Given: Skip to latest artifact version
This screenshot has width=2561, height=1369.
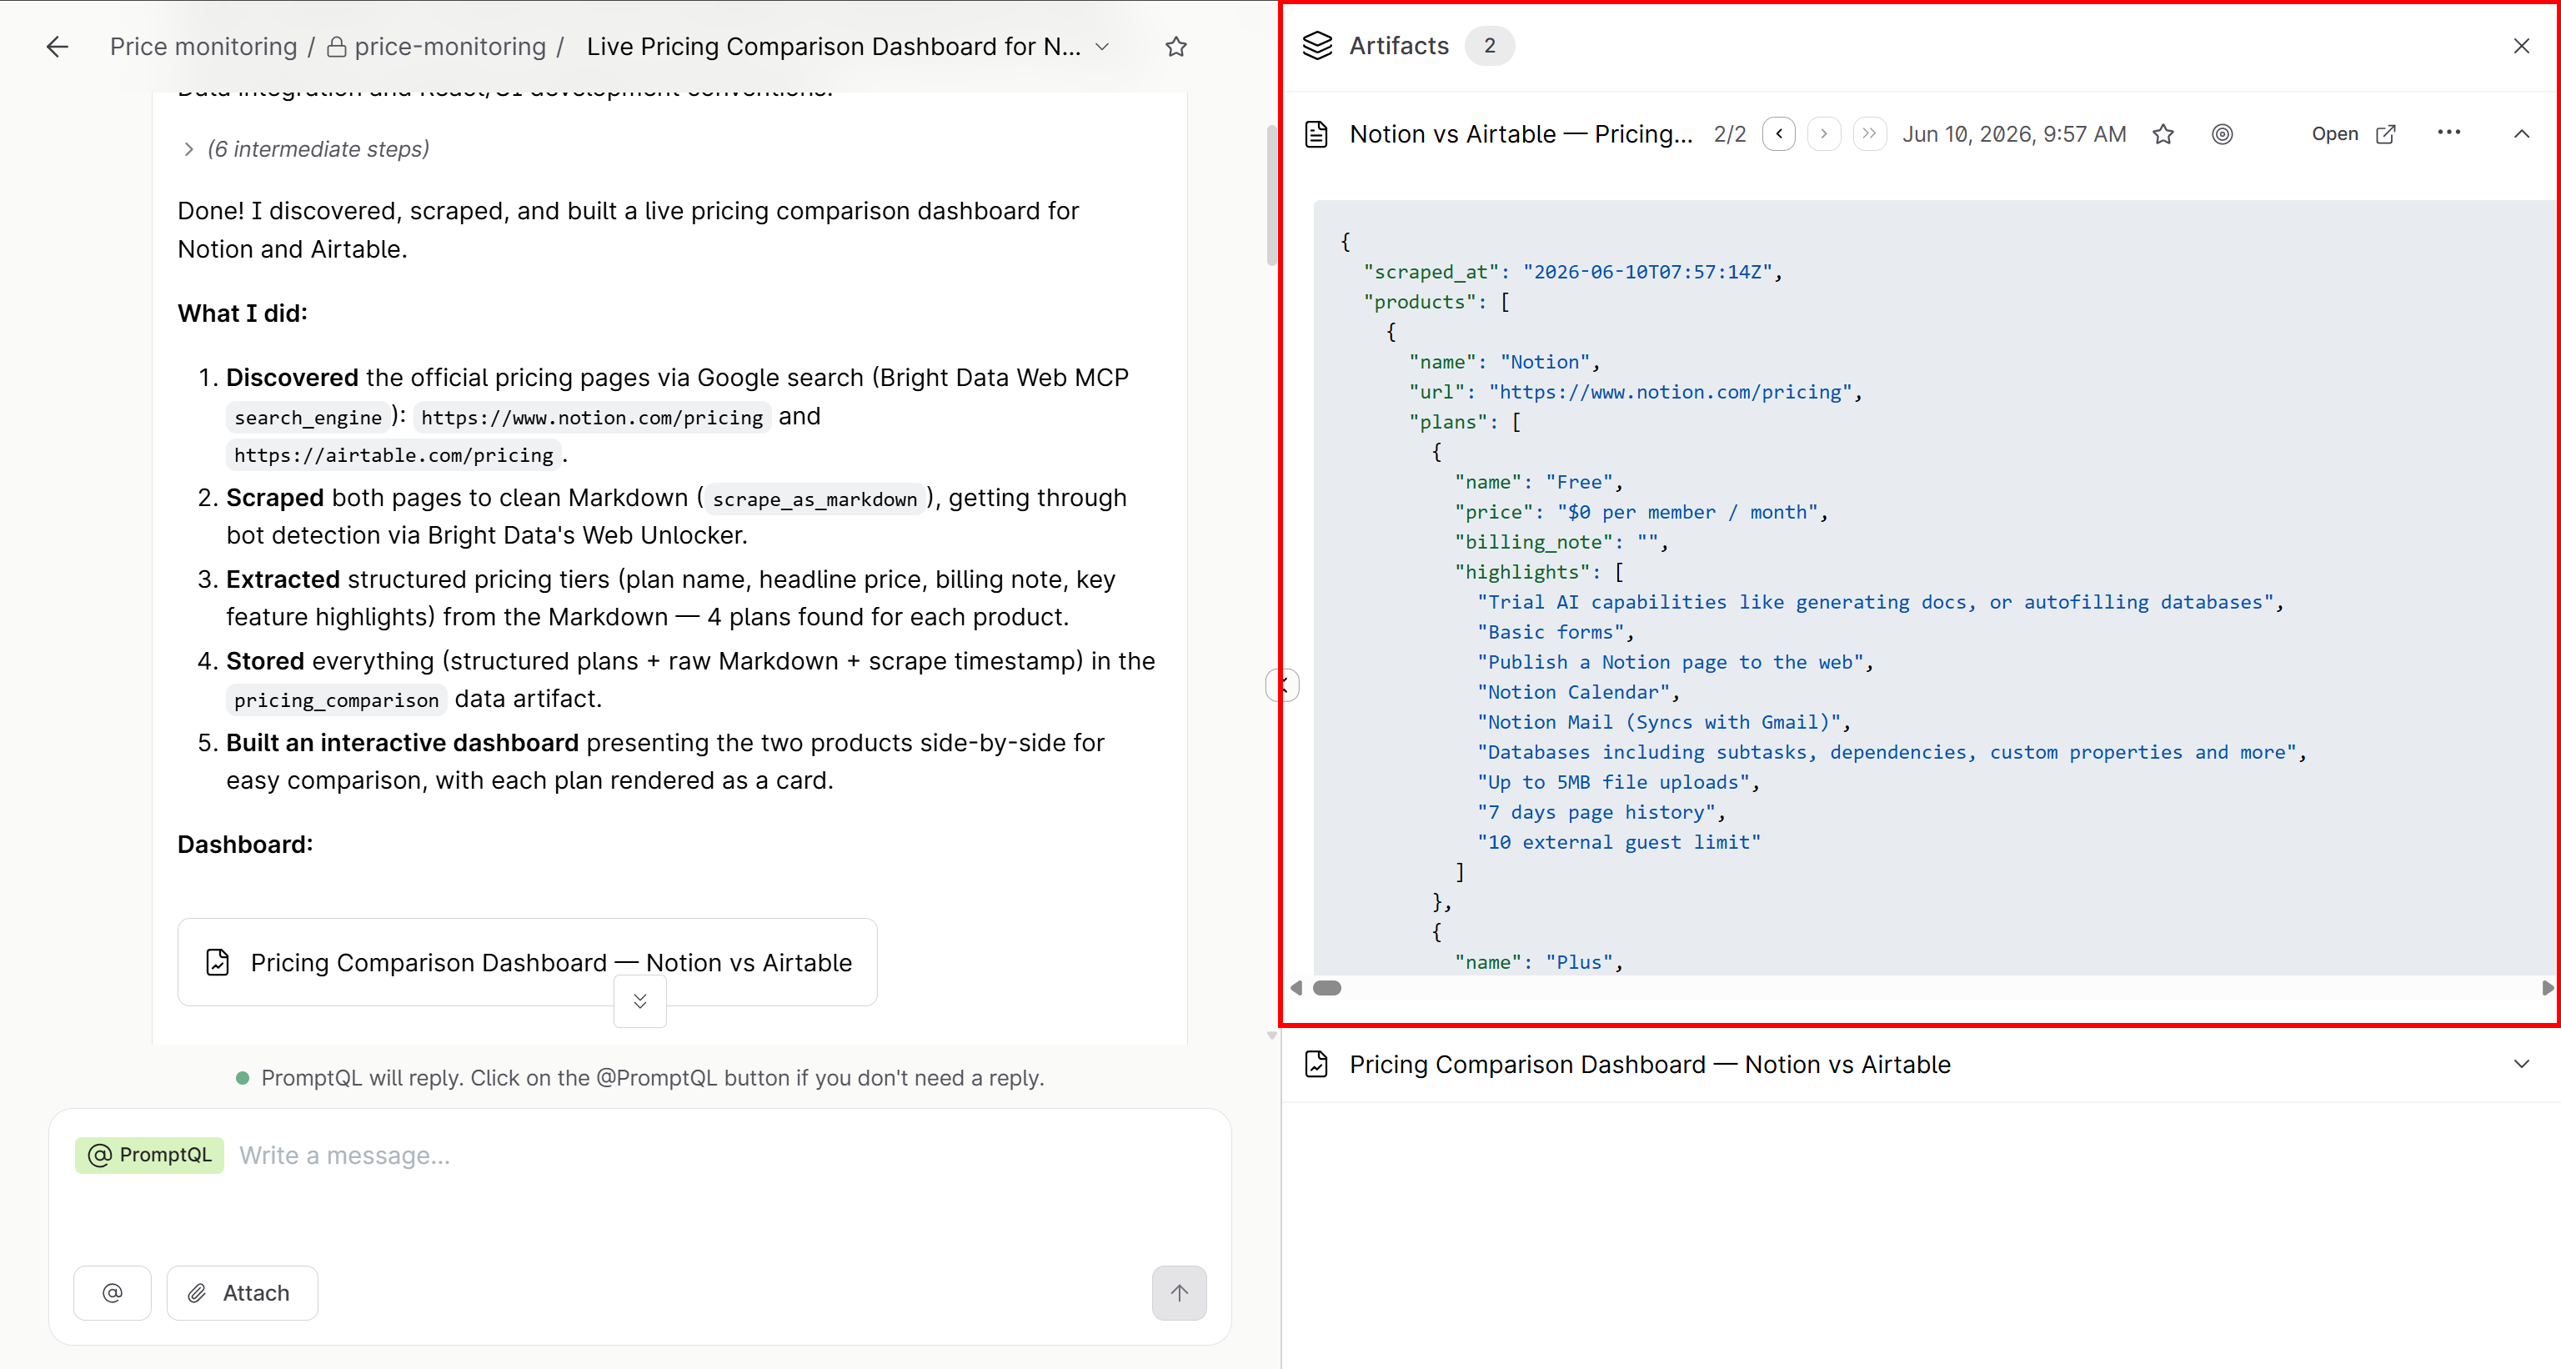Looking at the screenshot, I should click(x=1869, y=133).
